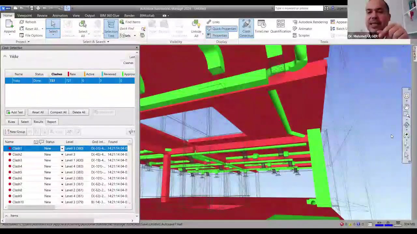Viewport: 417px width, 234px height.
Task: Switch to the Report tab
Action: (x=51, y=122)
